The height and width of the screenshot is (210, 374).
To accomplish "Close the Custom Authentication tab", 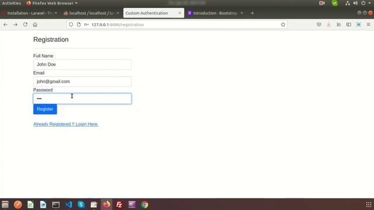I will 180,13.
